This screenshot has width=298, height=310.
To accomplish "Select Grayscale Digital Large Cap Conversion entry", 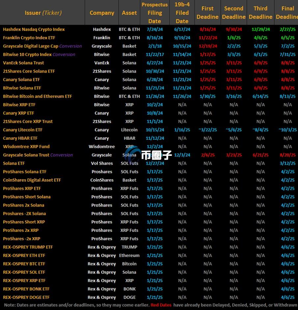I will (x=42, y=46).
